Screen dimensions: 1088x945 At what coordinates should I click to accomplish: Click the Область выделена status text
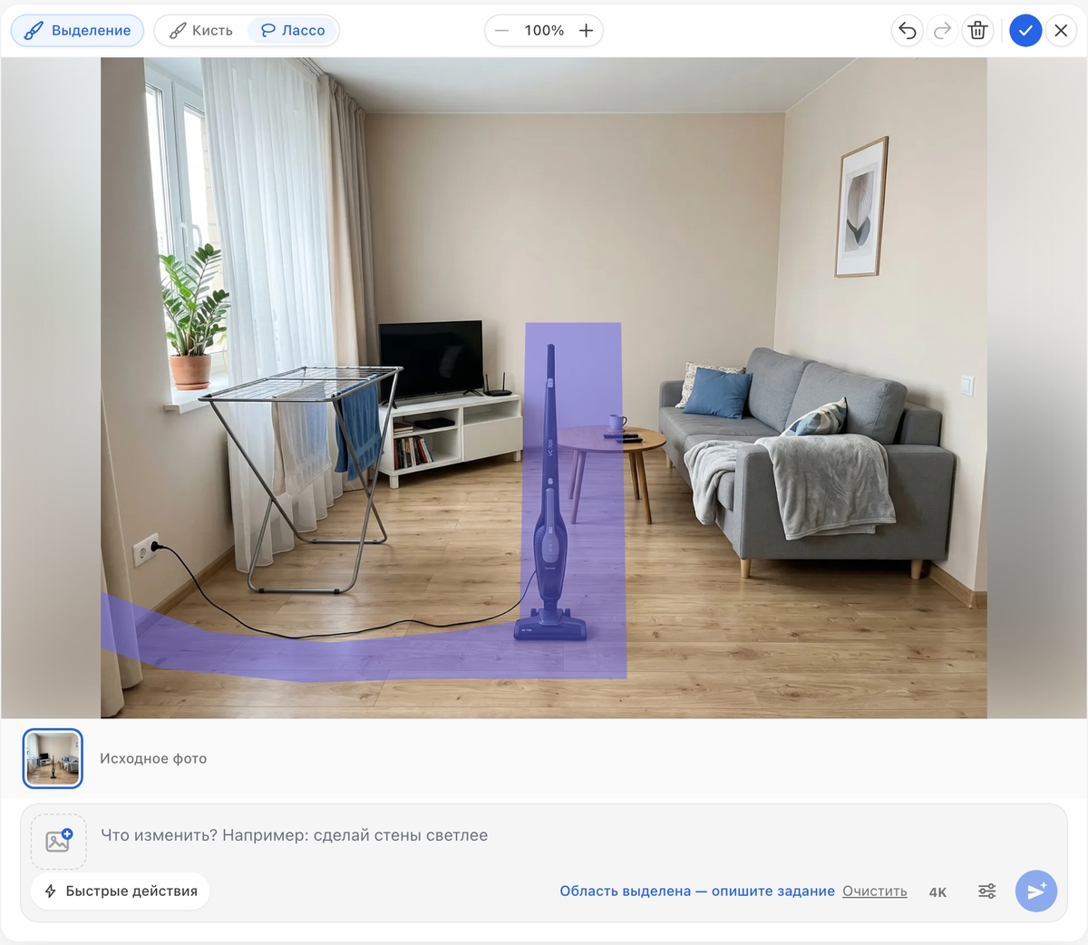[697, 891]
